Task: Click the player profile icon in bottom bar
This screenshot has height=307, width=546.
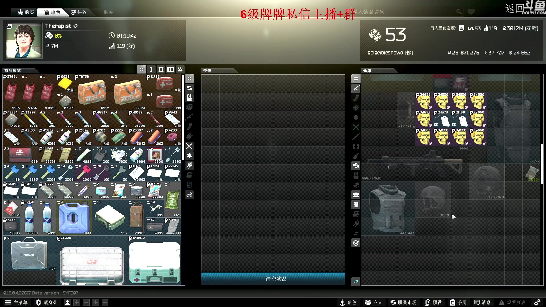Action: point(67,302)
